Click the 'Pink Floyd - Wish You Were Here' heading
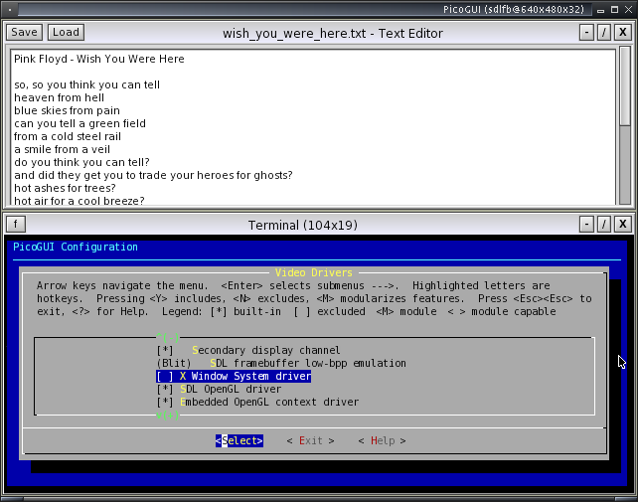Image resolution: width=638 pixels, height=502 pixels. point(99,59)
